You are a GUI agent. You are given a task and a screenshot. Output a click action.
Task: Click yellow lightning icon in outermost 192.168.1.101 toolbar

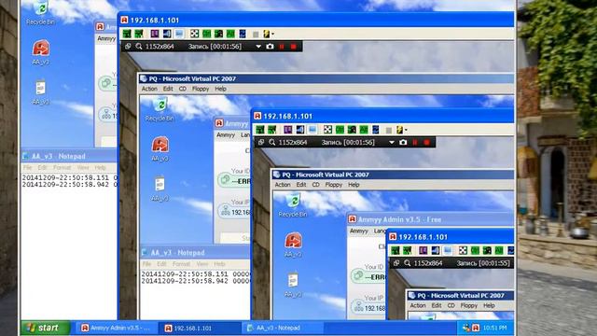click(x=267, y=34)
